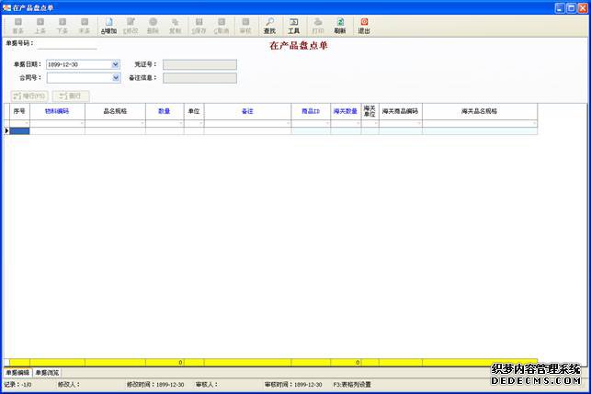This screenshot has width=591, height=394.
Task: Switch to the 单据浏览 tab
Action: [x=47, y=373]
